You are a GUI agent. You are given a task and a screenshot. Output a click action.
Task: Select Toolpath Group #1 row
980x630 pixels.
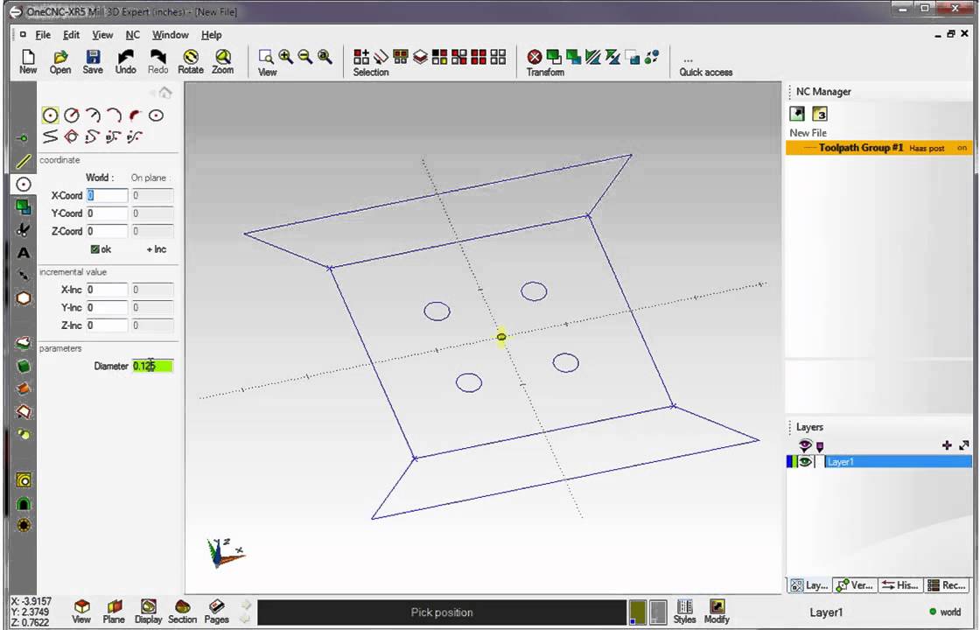[878, 148]
